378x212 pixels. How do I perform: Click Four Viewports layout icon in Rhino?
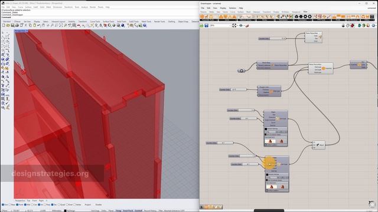(74, 25)
